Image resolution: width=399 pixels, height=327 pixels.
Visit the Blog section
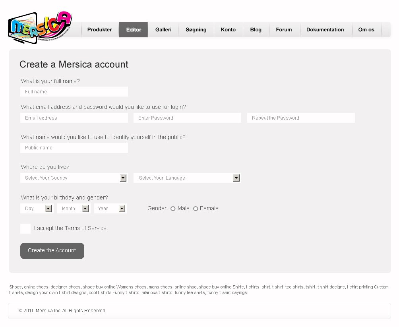(x=256, y=29)
